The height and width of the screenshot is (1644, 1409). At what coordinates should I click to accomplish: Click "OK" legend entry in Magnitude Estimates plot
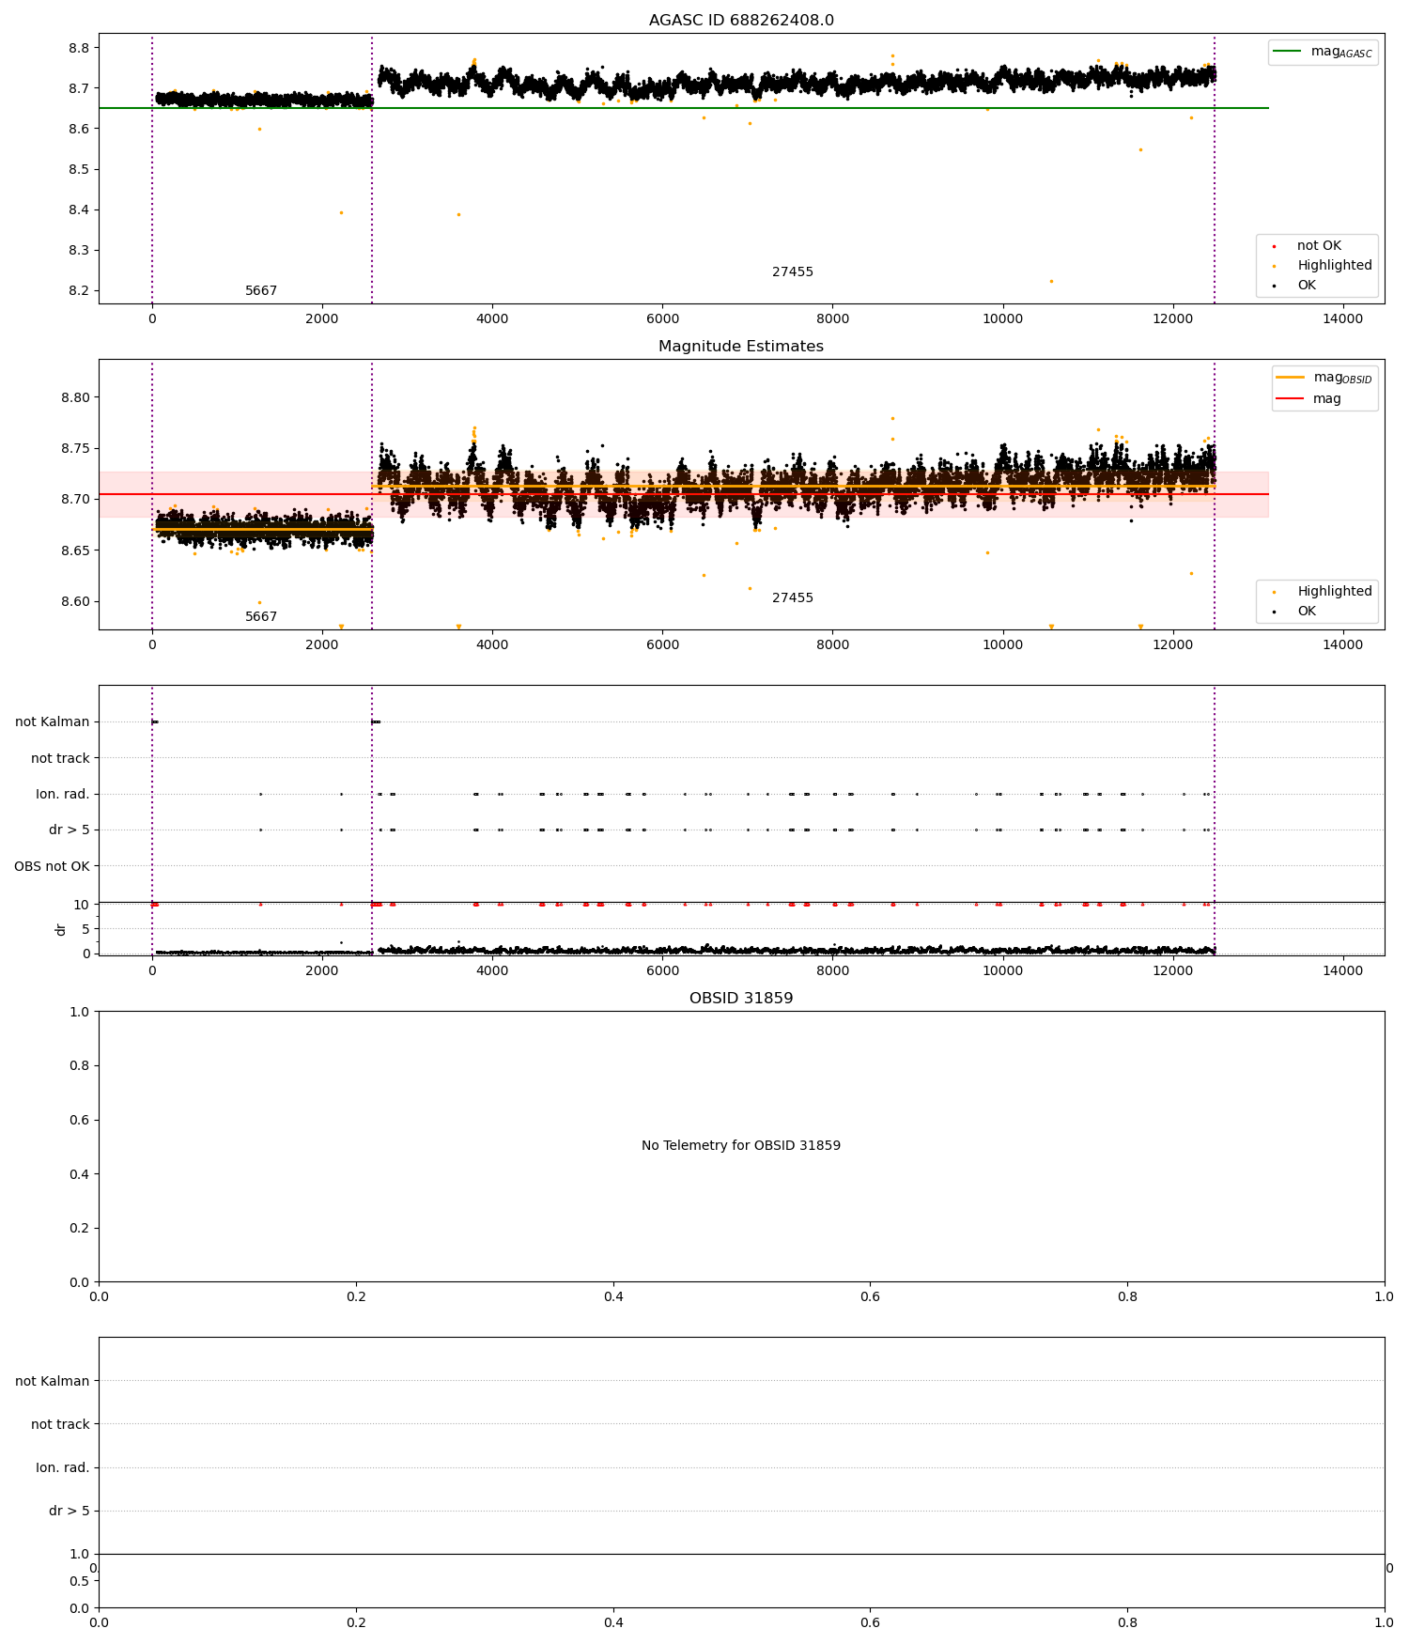click(x=1295, y=612)
